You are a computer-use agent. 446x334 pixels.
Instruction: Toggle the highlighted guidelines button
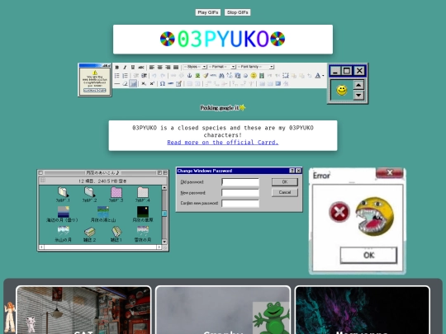pyautogui.click(x=133, y=83)
